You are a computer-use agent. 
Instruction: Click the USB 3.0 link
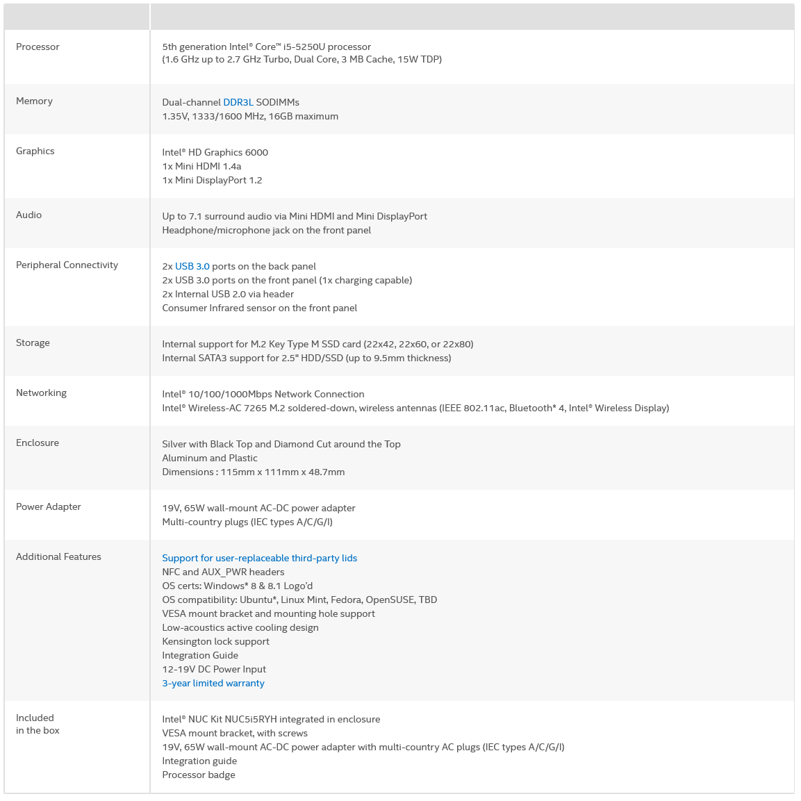(x=192, y=266)
